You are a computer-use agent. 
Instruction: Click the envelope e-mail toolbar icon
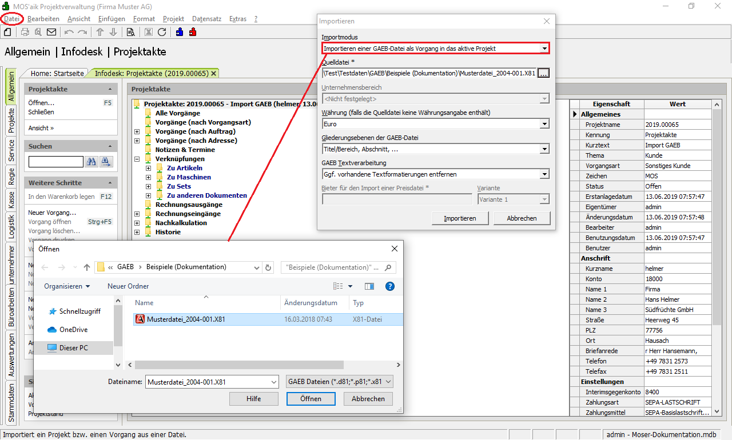pyautogui.click(x=51, y=32)
